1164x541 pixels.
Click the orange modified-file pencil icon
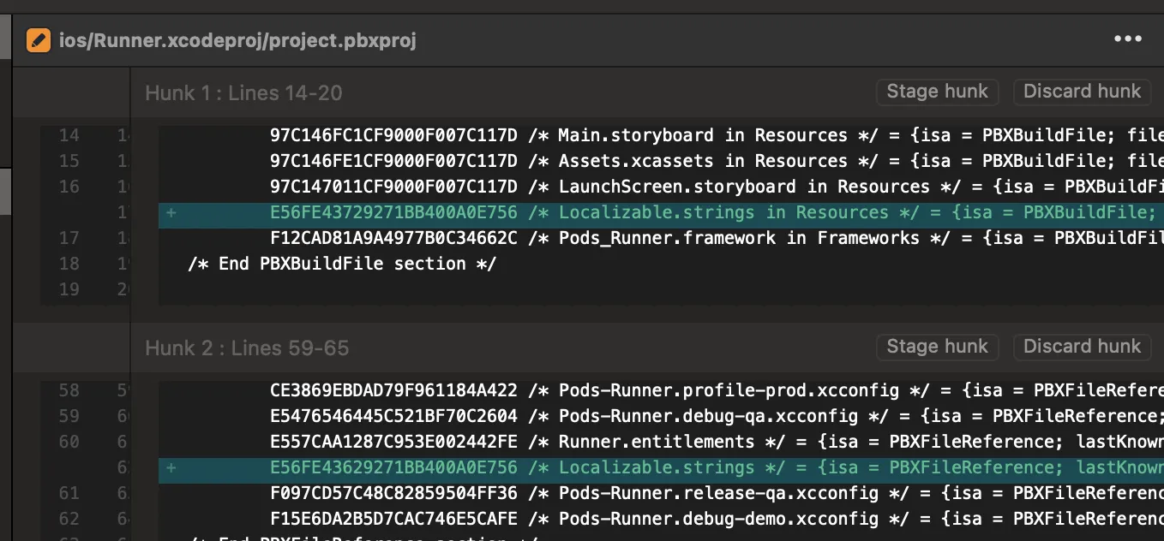point(39,40)
